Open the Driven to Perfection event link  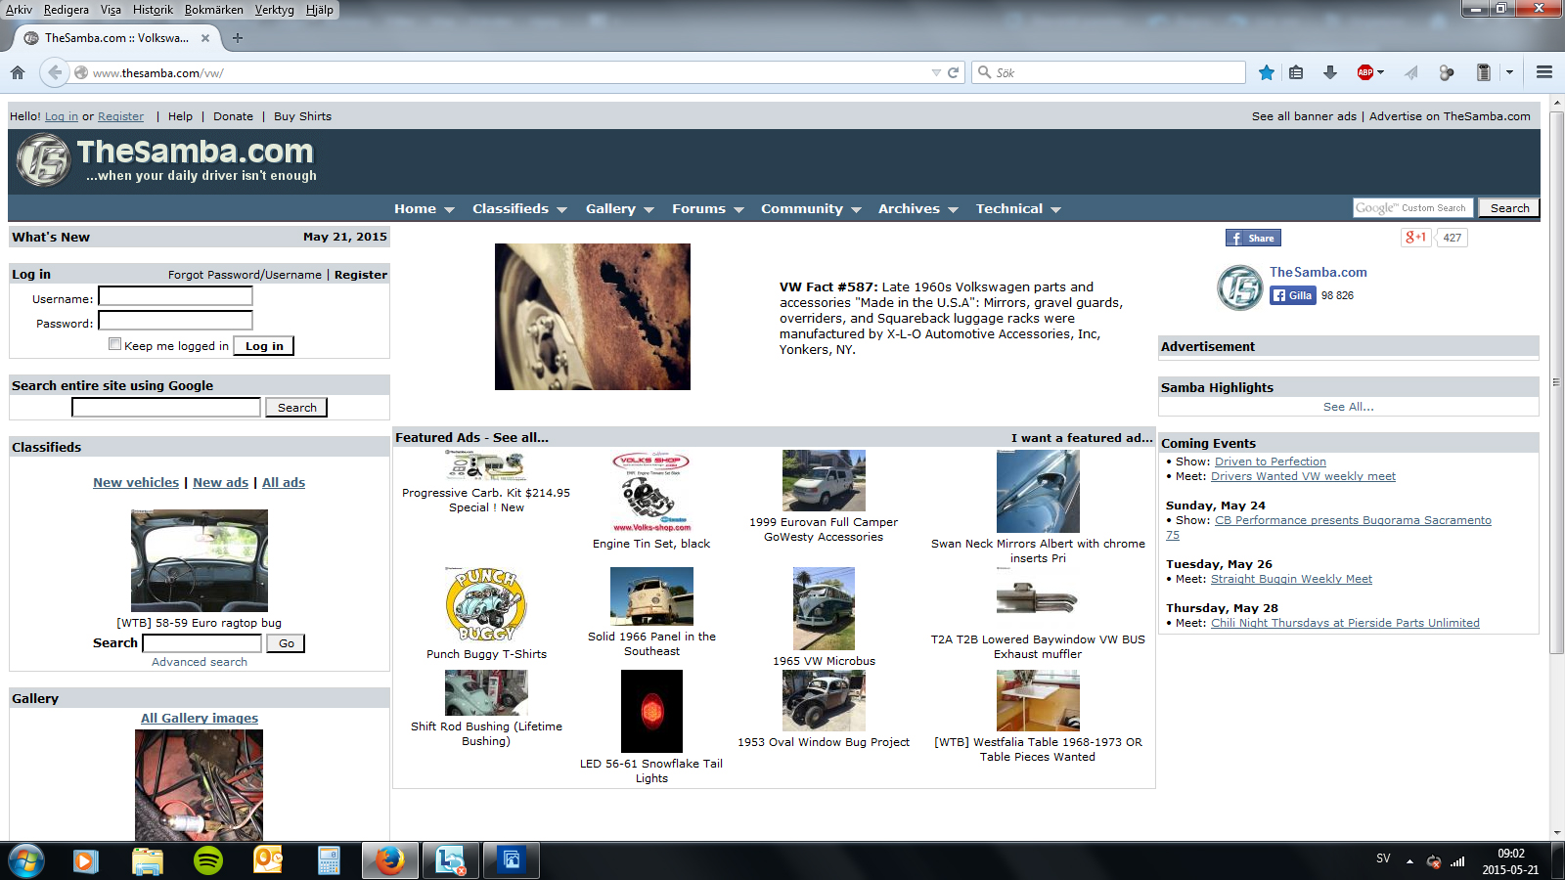tap(1270, 462)
